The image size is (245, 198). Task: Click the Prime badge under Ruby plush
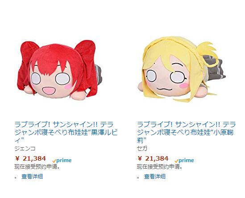(62, 161)
